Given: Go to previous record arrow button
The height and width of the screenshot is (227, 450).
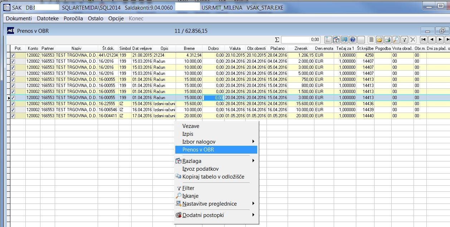Looking at the screenshot, I should click(x=432, y=40).
